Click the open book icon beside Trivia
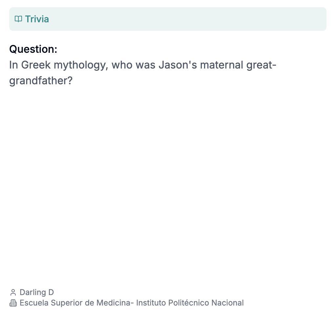 tap(18, 19)
